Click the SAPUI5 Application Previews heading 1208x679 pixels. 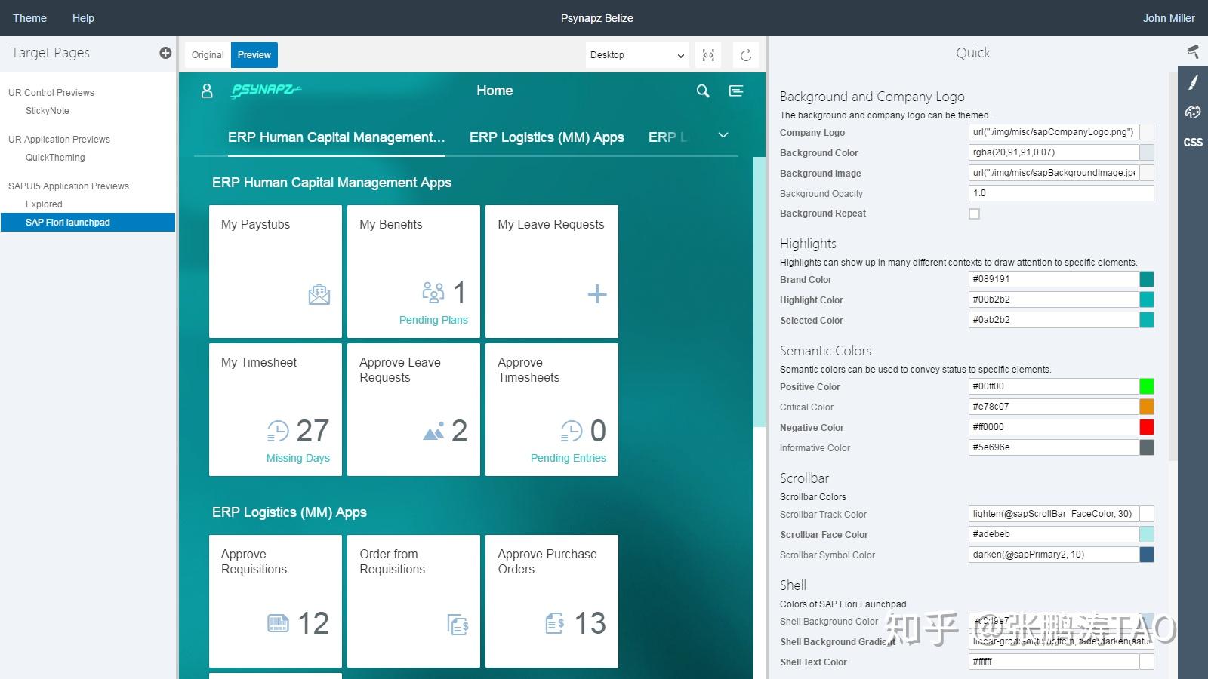(x=69, y=186)
